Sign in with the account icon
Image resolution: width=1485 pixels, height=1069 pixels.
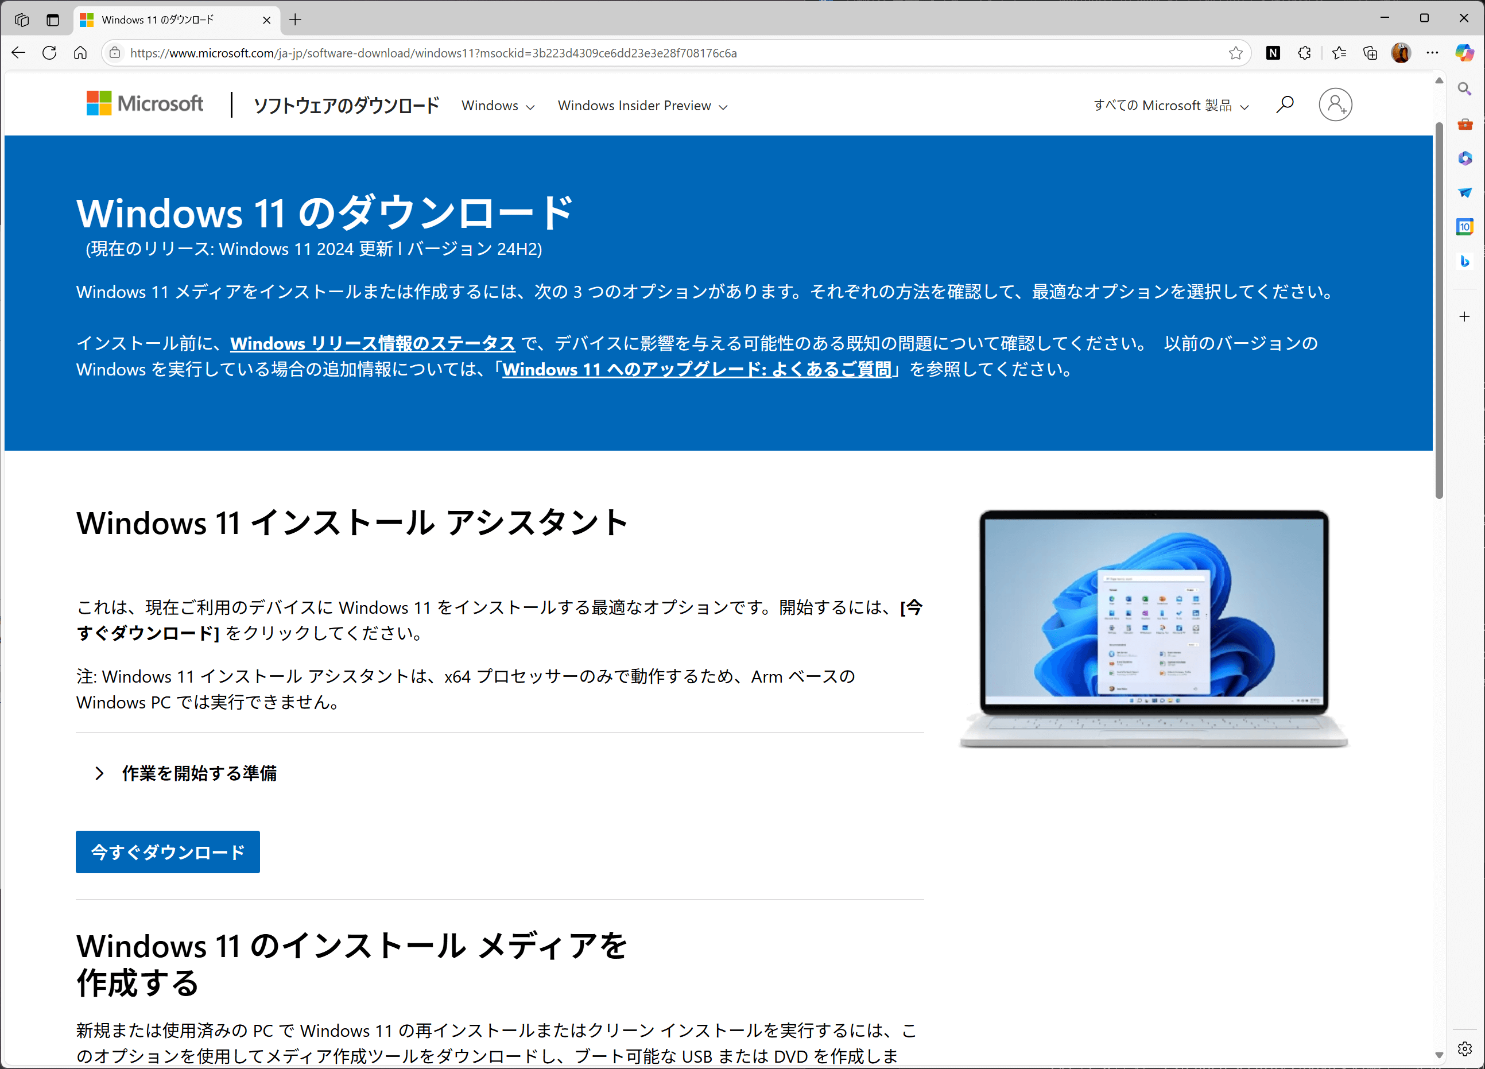(1335, 104)
